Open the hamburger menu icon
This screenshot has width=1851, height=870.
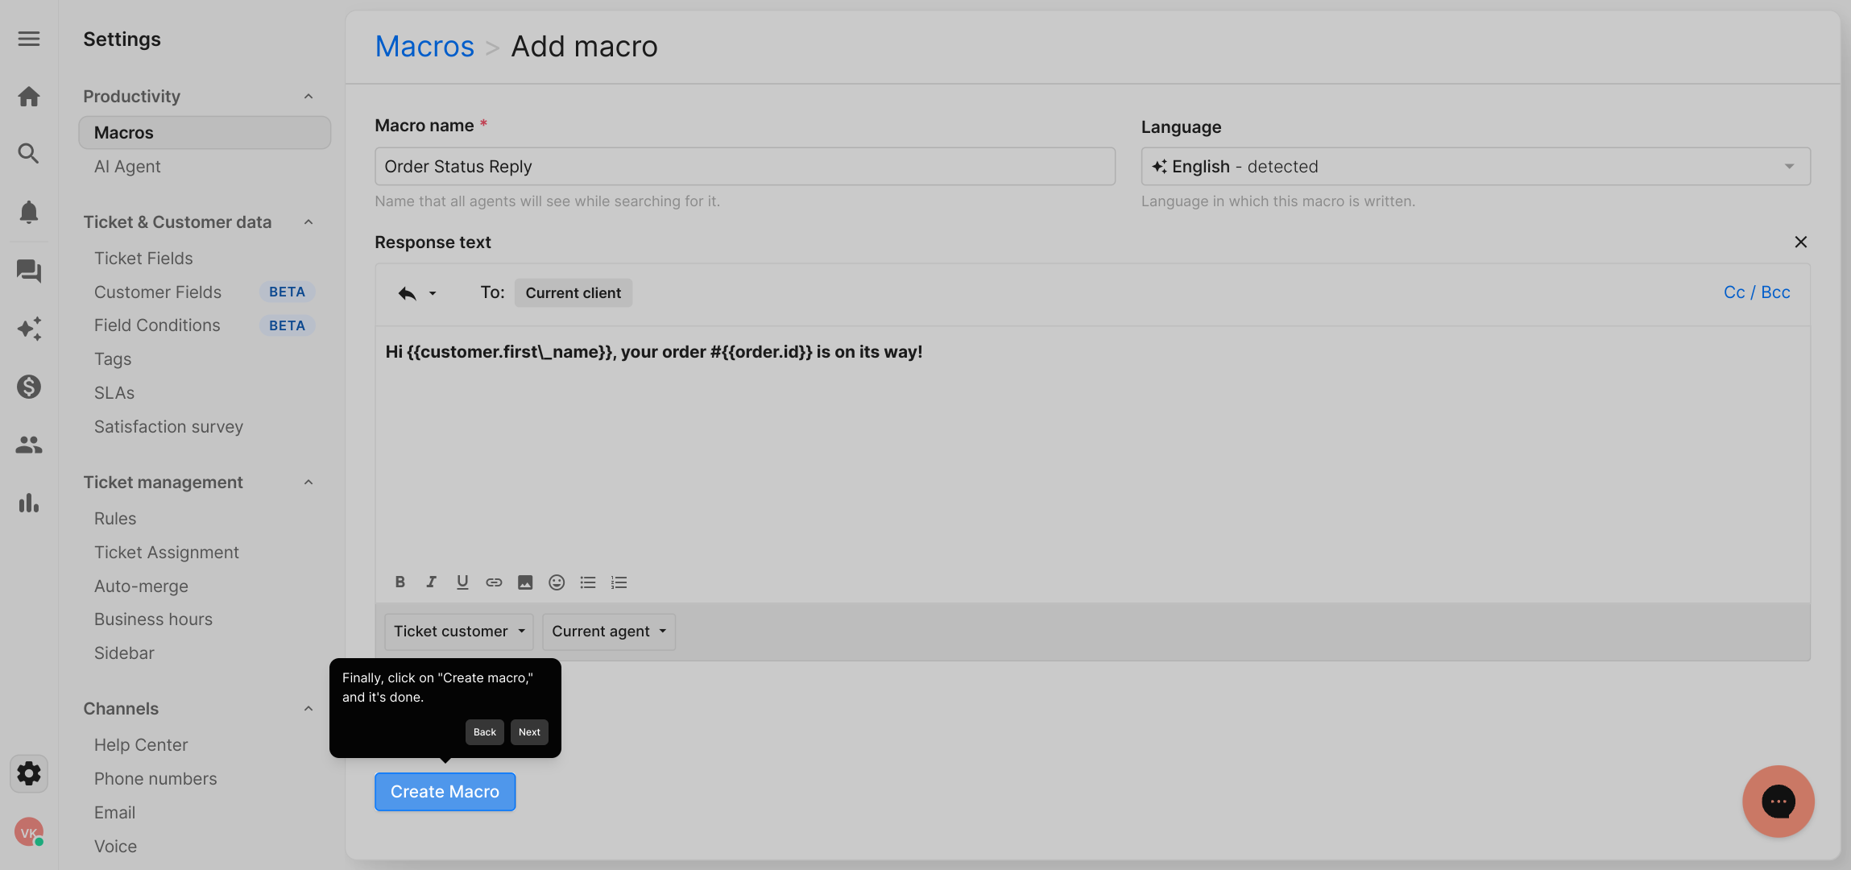click(29, 39)
